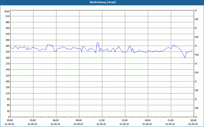The height and width of the screenshot is (127, 204).
Task: Click the 210 y-axis value
Action: [8, 75]
